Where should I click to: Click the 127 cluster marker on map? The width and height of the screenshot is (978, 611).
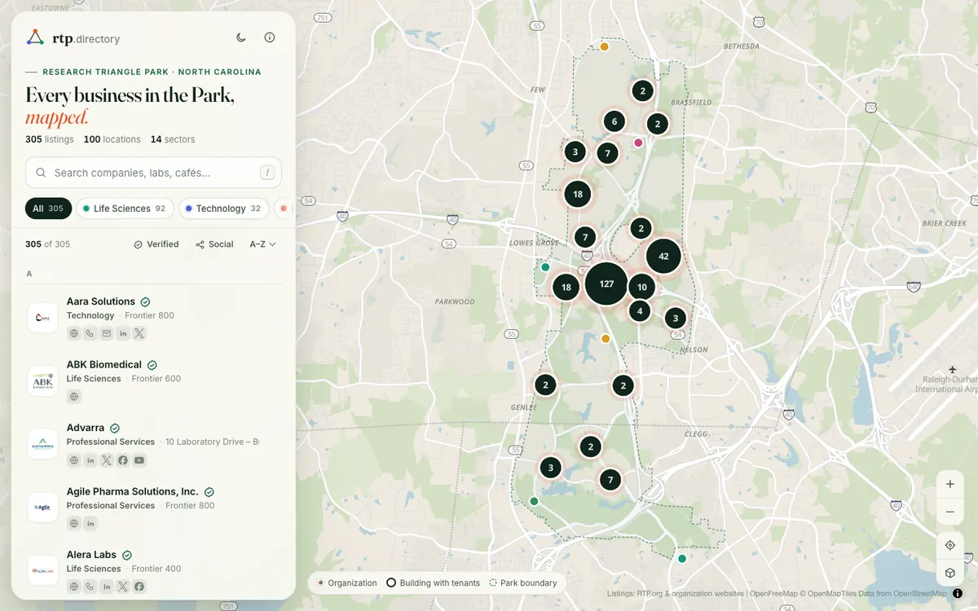[606, 284]
